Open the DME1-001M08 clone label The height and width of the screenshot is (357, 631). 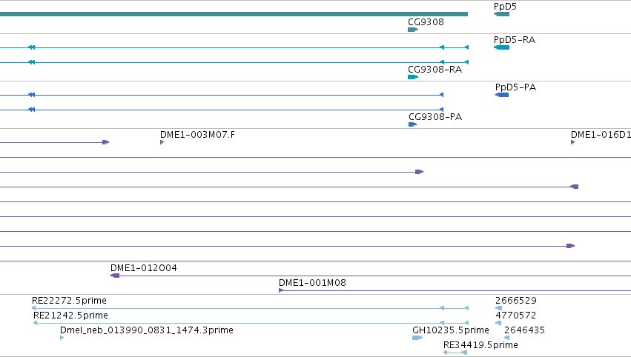point(312,283)
